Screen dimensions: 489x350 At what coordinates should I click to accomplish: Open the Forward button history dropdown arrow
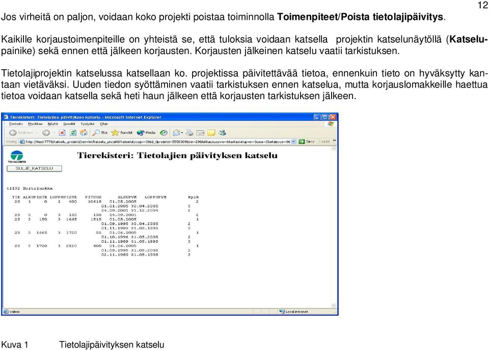pos(54,133)
